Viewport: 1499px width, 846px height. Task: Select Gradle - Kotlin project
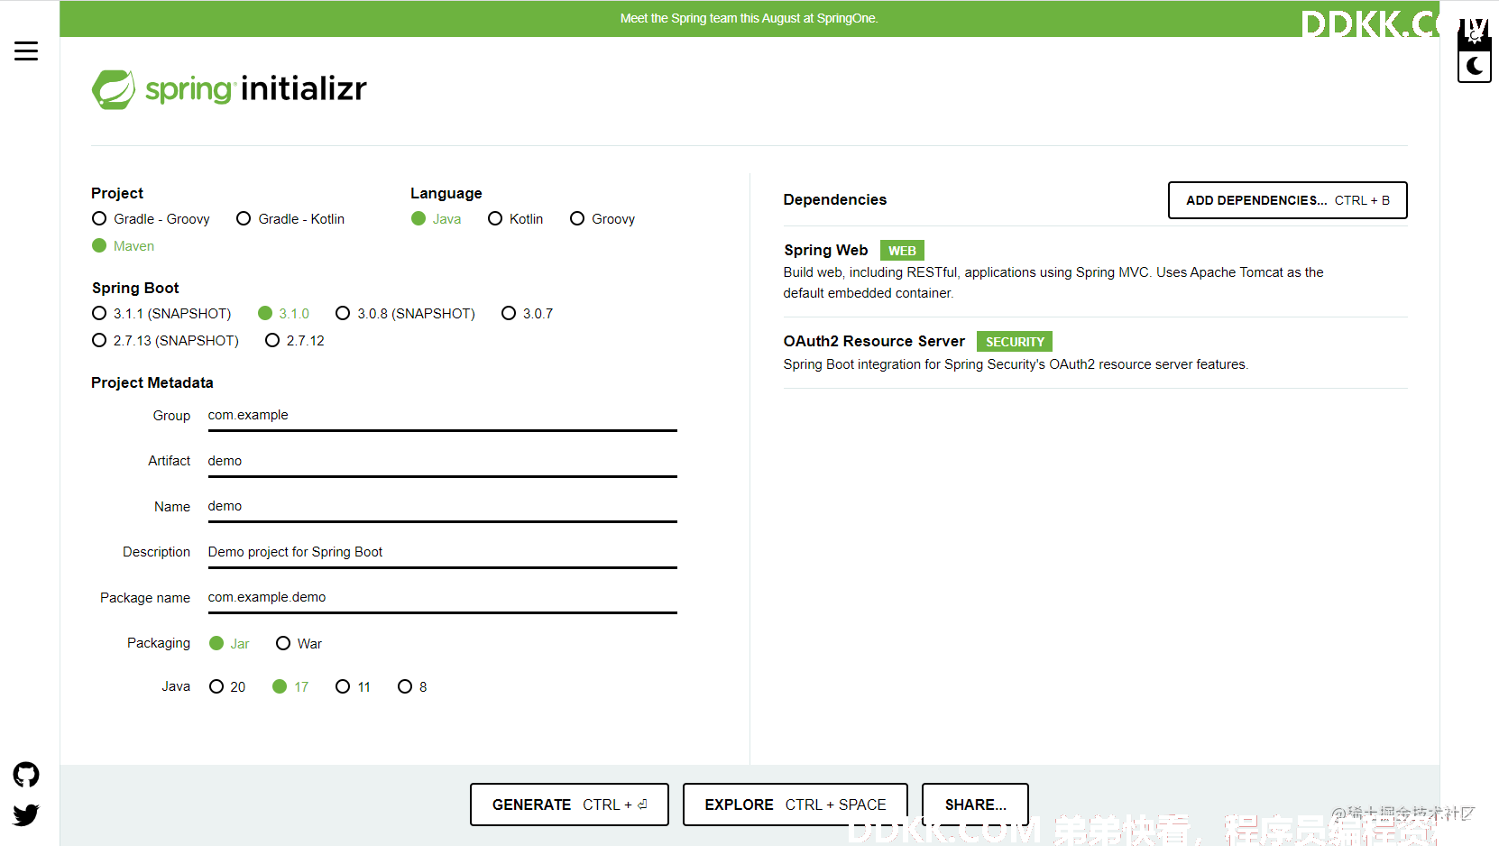point(290,219)
